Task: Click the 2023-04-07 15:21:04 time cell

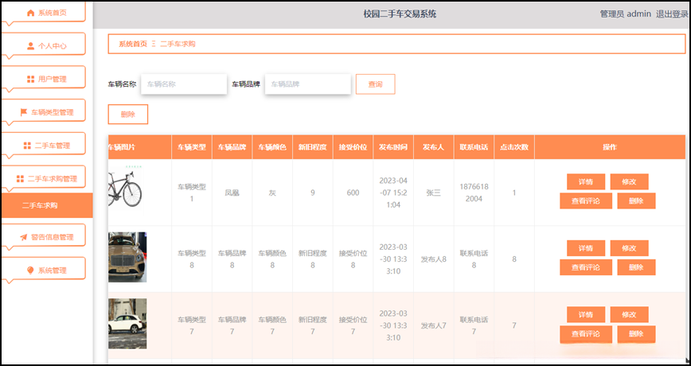Action: click(x=393, y=193)
